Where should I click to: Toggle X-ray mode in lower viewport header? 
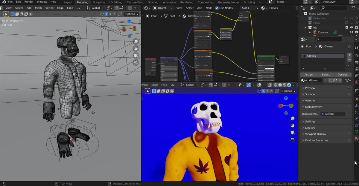pos(269,85)
